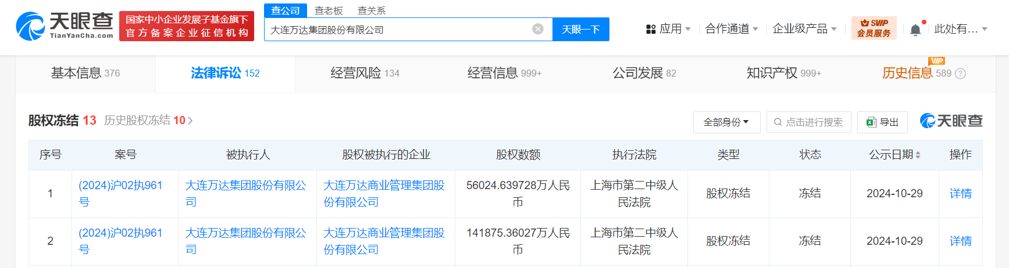Click the 天眼一下 search button

pyautogui.click(x=581, y=29)
